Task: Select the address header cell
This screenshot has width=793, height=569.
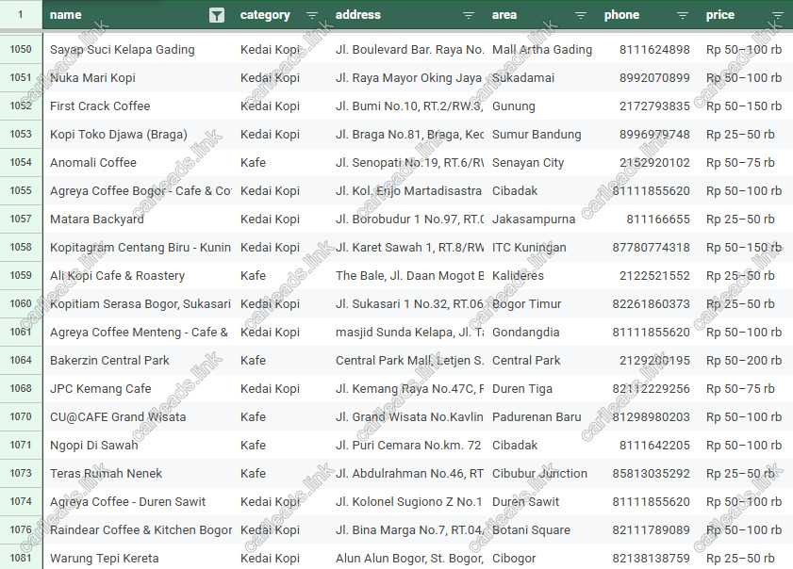Action: point(406,15)
